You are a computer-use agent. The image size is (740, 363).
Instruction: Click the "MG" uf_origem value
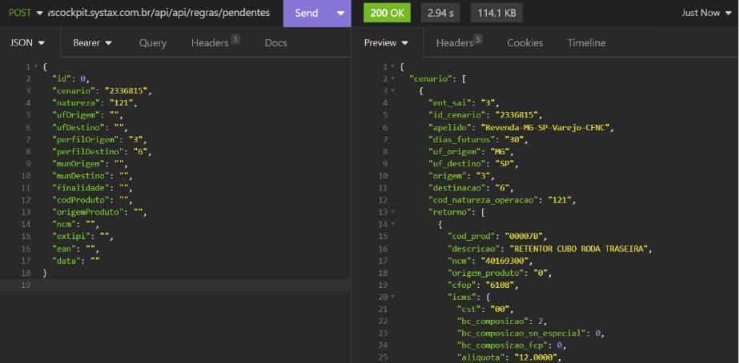tap(500, 151)
